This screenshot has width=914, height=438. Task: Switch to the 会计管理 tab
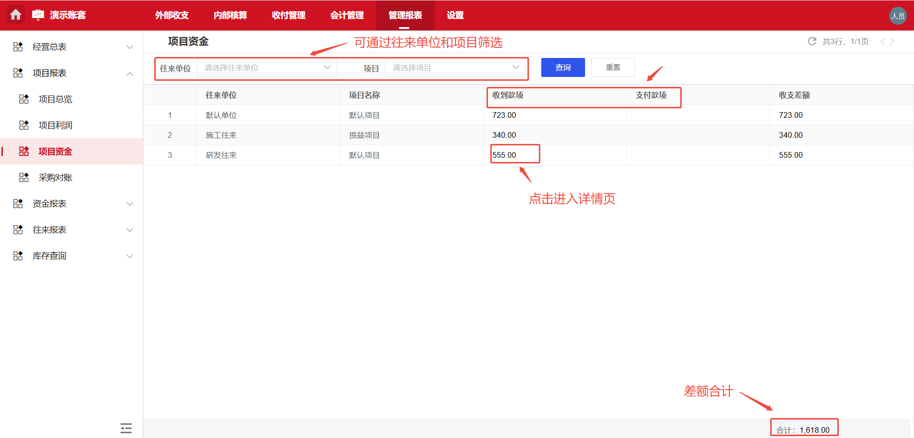pyautogui.click(x=347, y=15)
